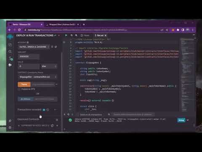Screen dimensions: 202x152
Task: Expand the deployed SLIPPAGEBOT contract row
Action: 19,125
